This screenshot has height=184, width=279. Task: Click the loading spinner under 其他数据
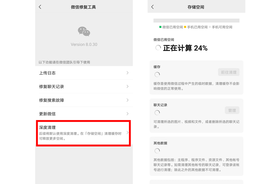coord(157,151)
